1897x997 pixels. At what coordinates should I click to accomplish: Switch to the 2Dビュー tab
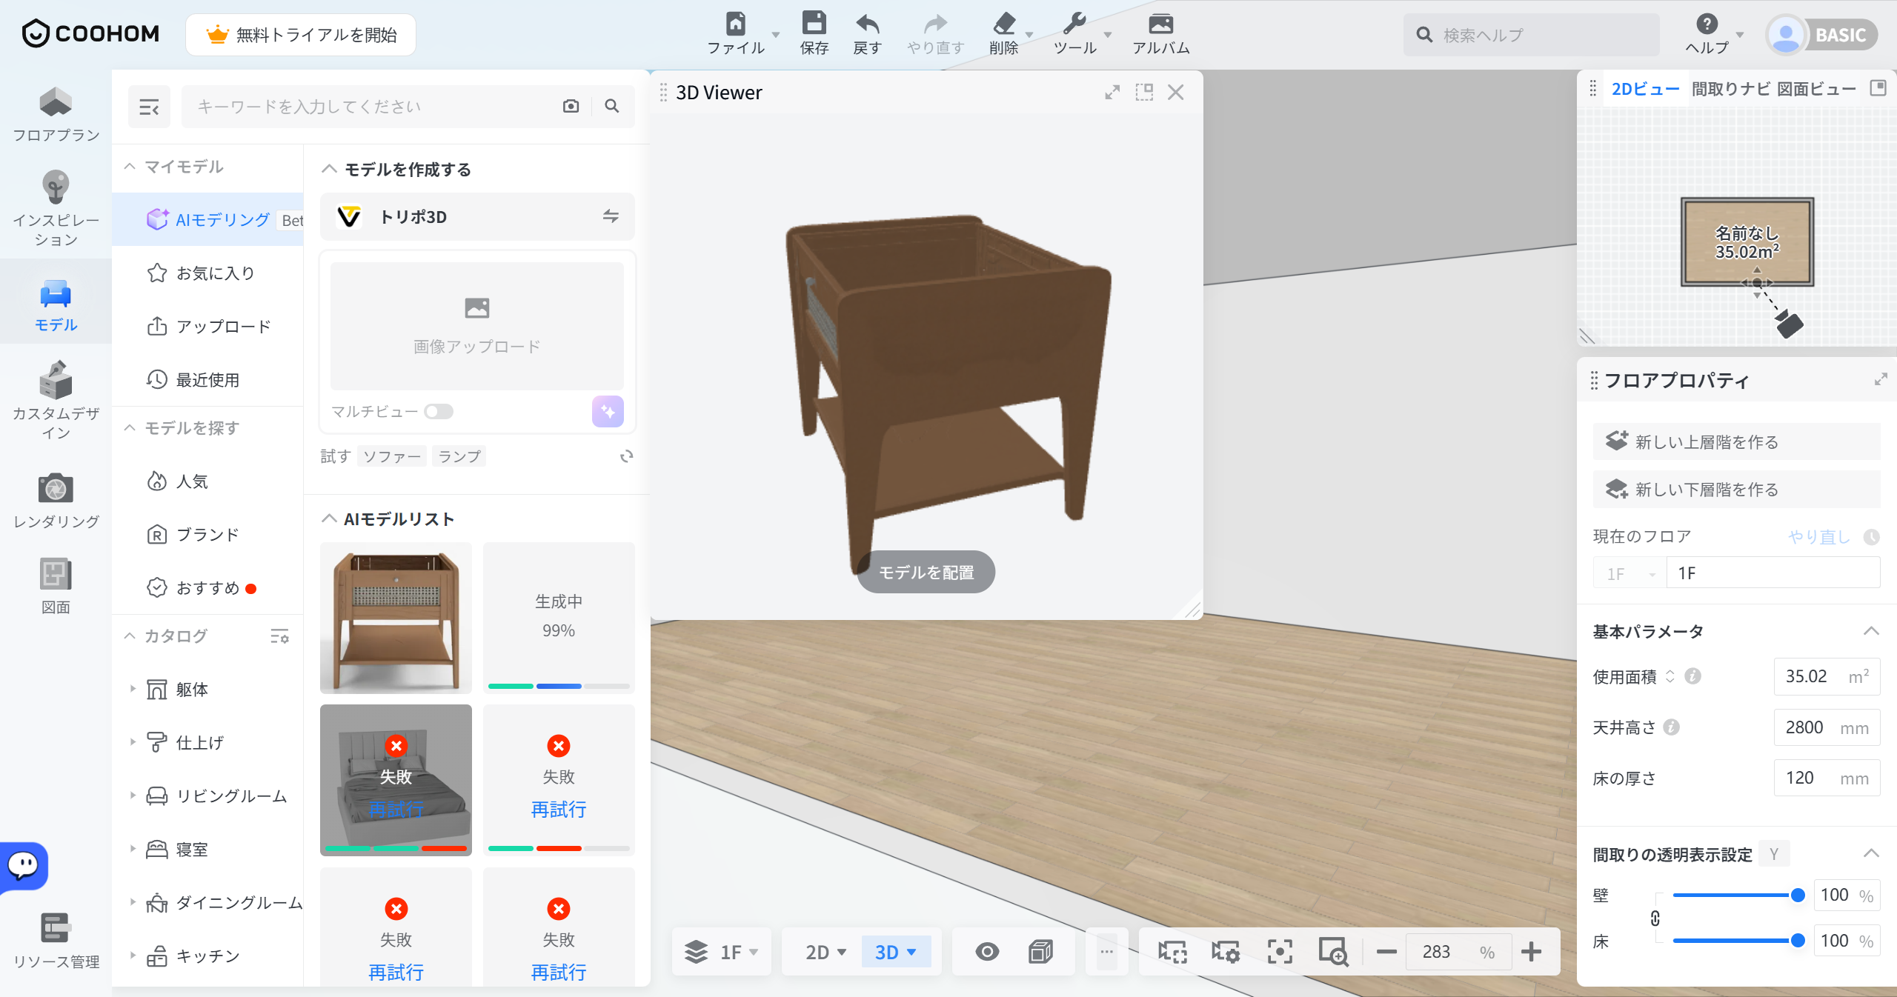[x=1645, y=90]
